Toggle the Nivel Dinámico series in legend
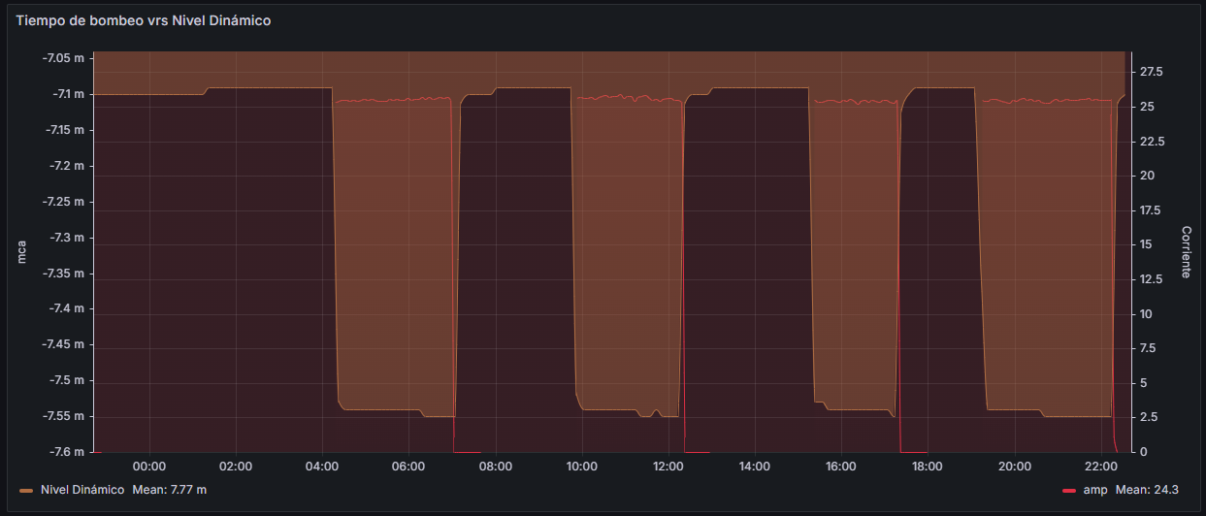The height and width of the screenshot is (516, 1206). coord(82,490)
